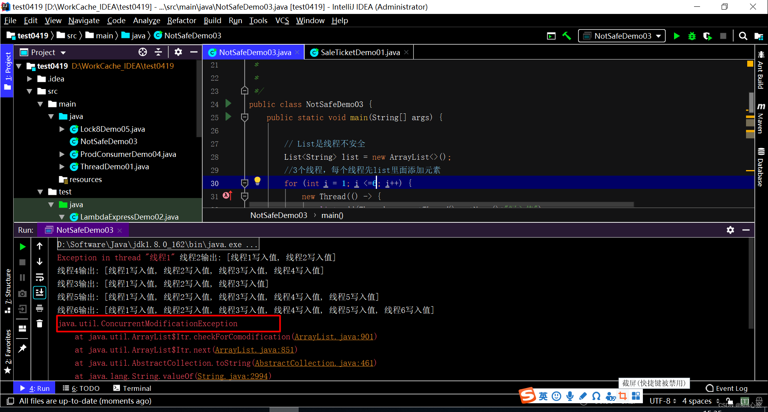
Task: Start debugging with the bug icon
Action: (692, 36)
